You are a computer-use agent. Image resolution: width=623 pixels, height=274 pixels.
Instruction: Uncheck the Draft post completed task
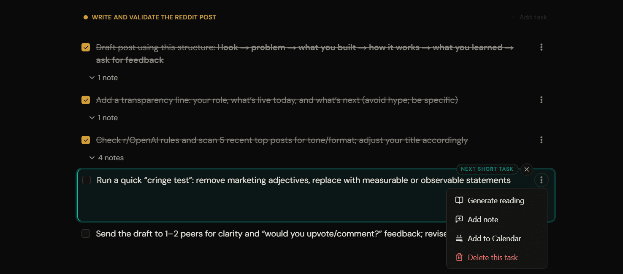(x=86, y=47)
